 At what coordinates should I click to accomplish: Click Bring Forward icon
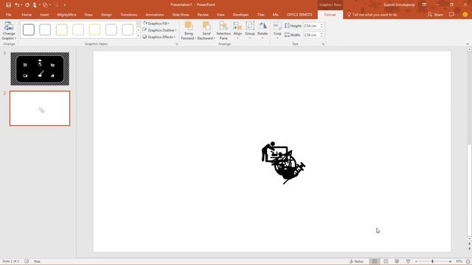[x=189, y=26]
